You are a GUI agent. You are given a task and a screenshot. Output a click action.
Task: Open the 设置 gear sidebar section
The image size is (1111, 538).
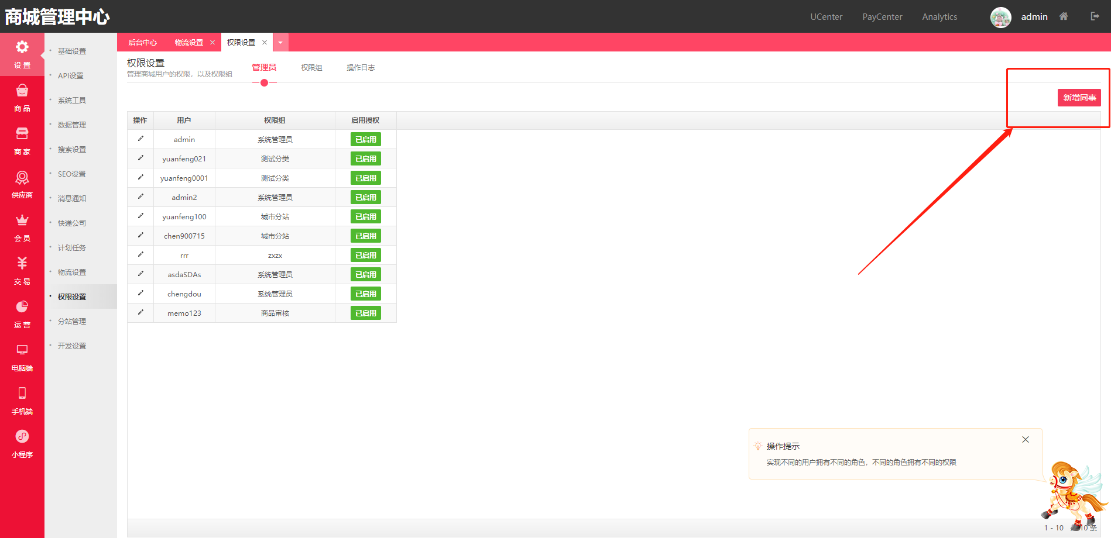pos(22,54)
